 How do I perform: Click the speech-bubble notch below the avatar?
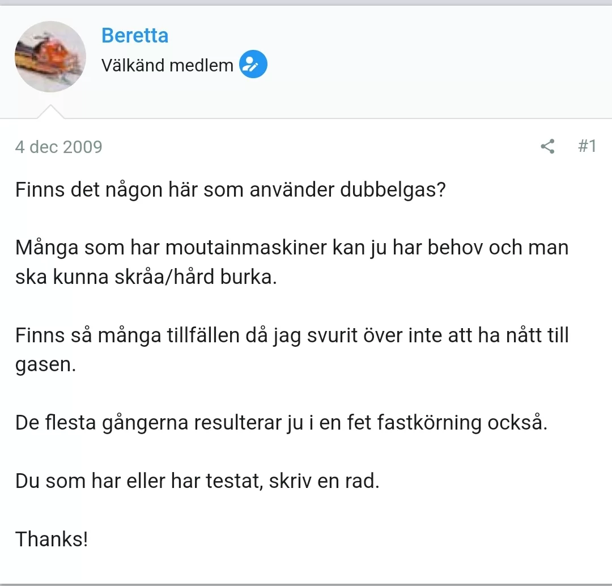pyautogui.click(x=50, y=112)
